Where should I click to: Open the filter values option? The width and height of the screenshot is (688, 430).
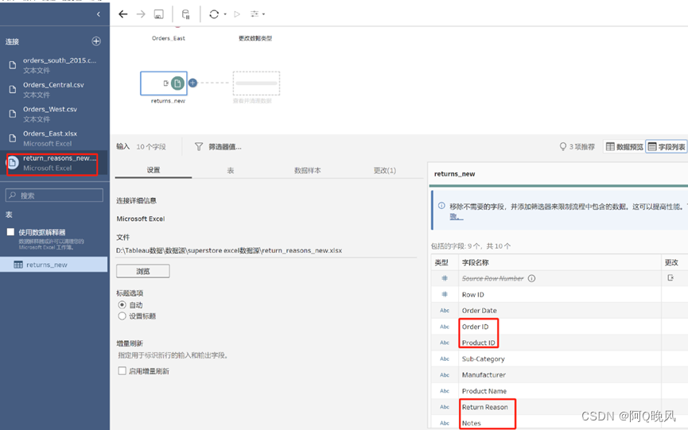tap(224, 147)
